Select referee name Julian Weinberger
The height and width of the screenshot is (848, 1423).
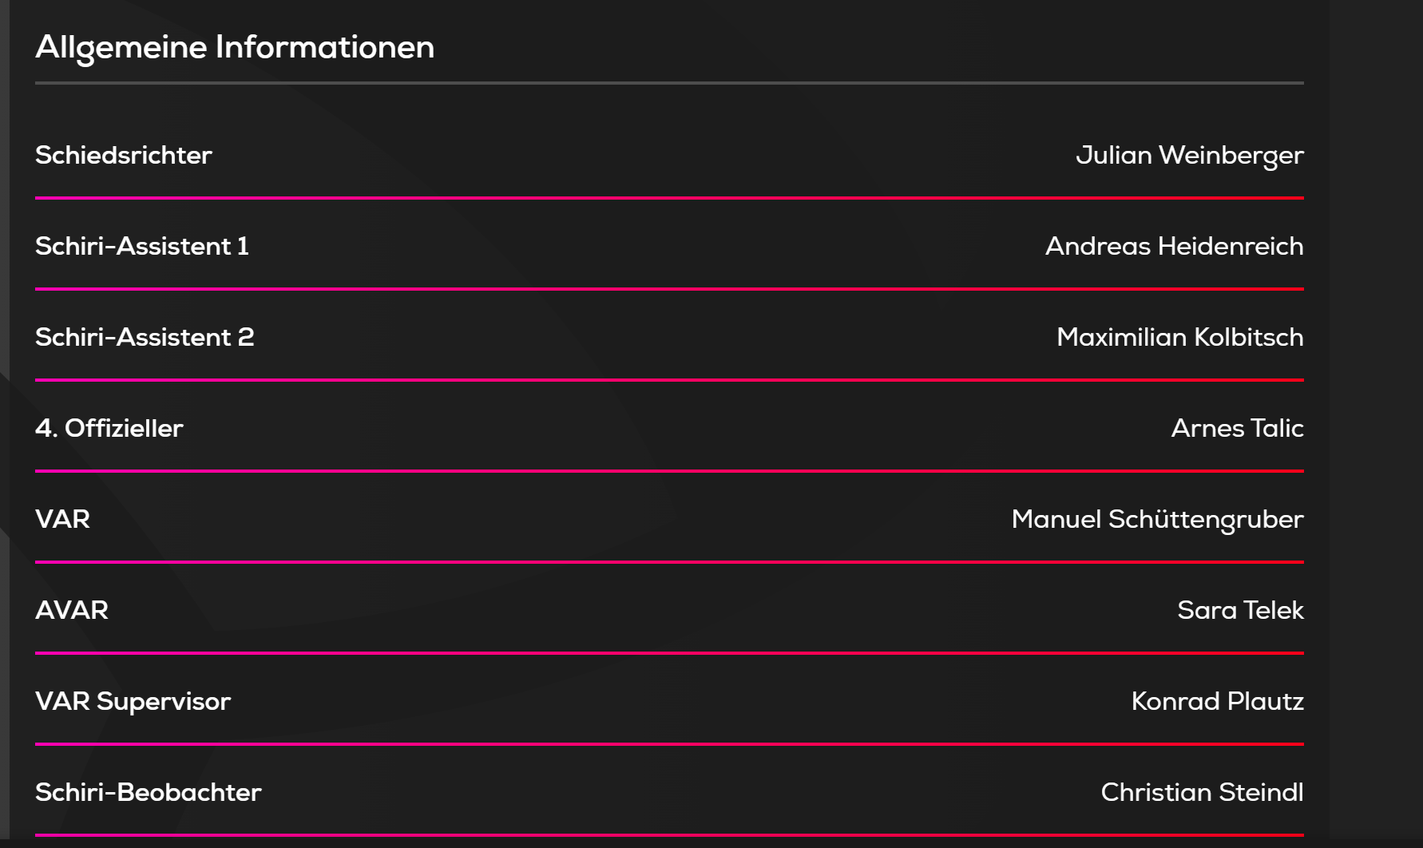point(1190,156)
